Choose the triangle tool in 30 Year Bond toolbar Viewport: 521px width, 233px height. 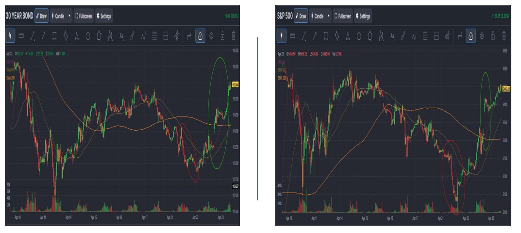(77, 36)
